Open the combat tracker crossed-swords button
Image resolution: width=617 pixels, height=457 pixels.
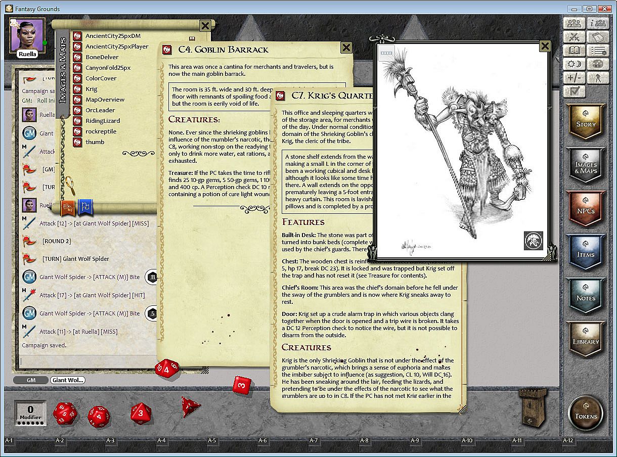click(x=574, y=37)
